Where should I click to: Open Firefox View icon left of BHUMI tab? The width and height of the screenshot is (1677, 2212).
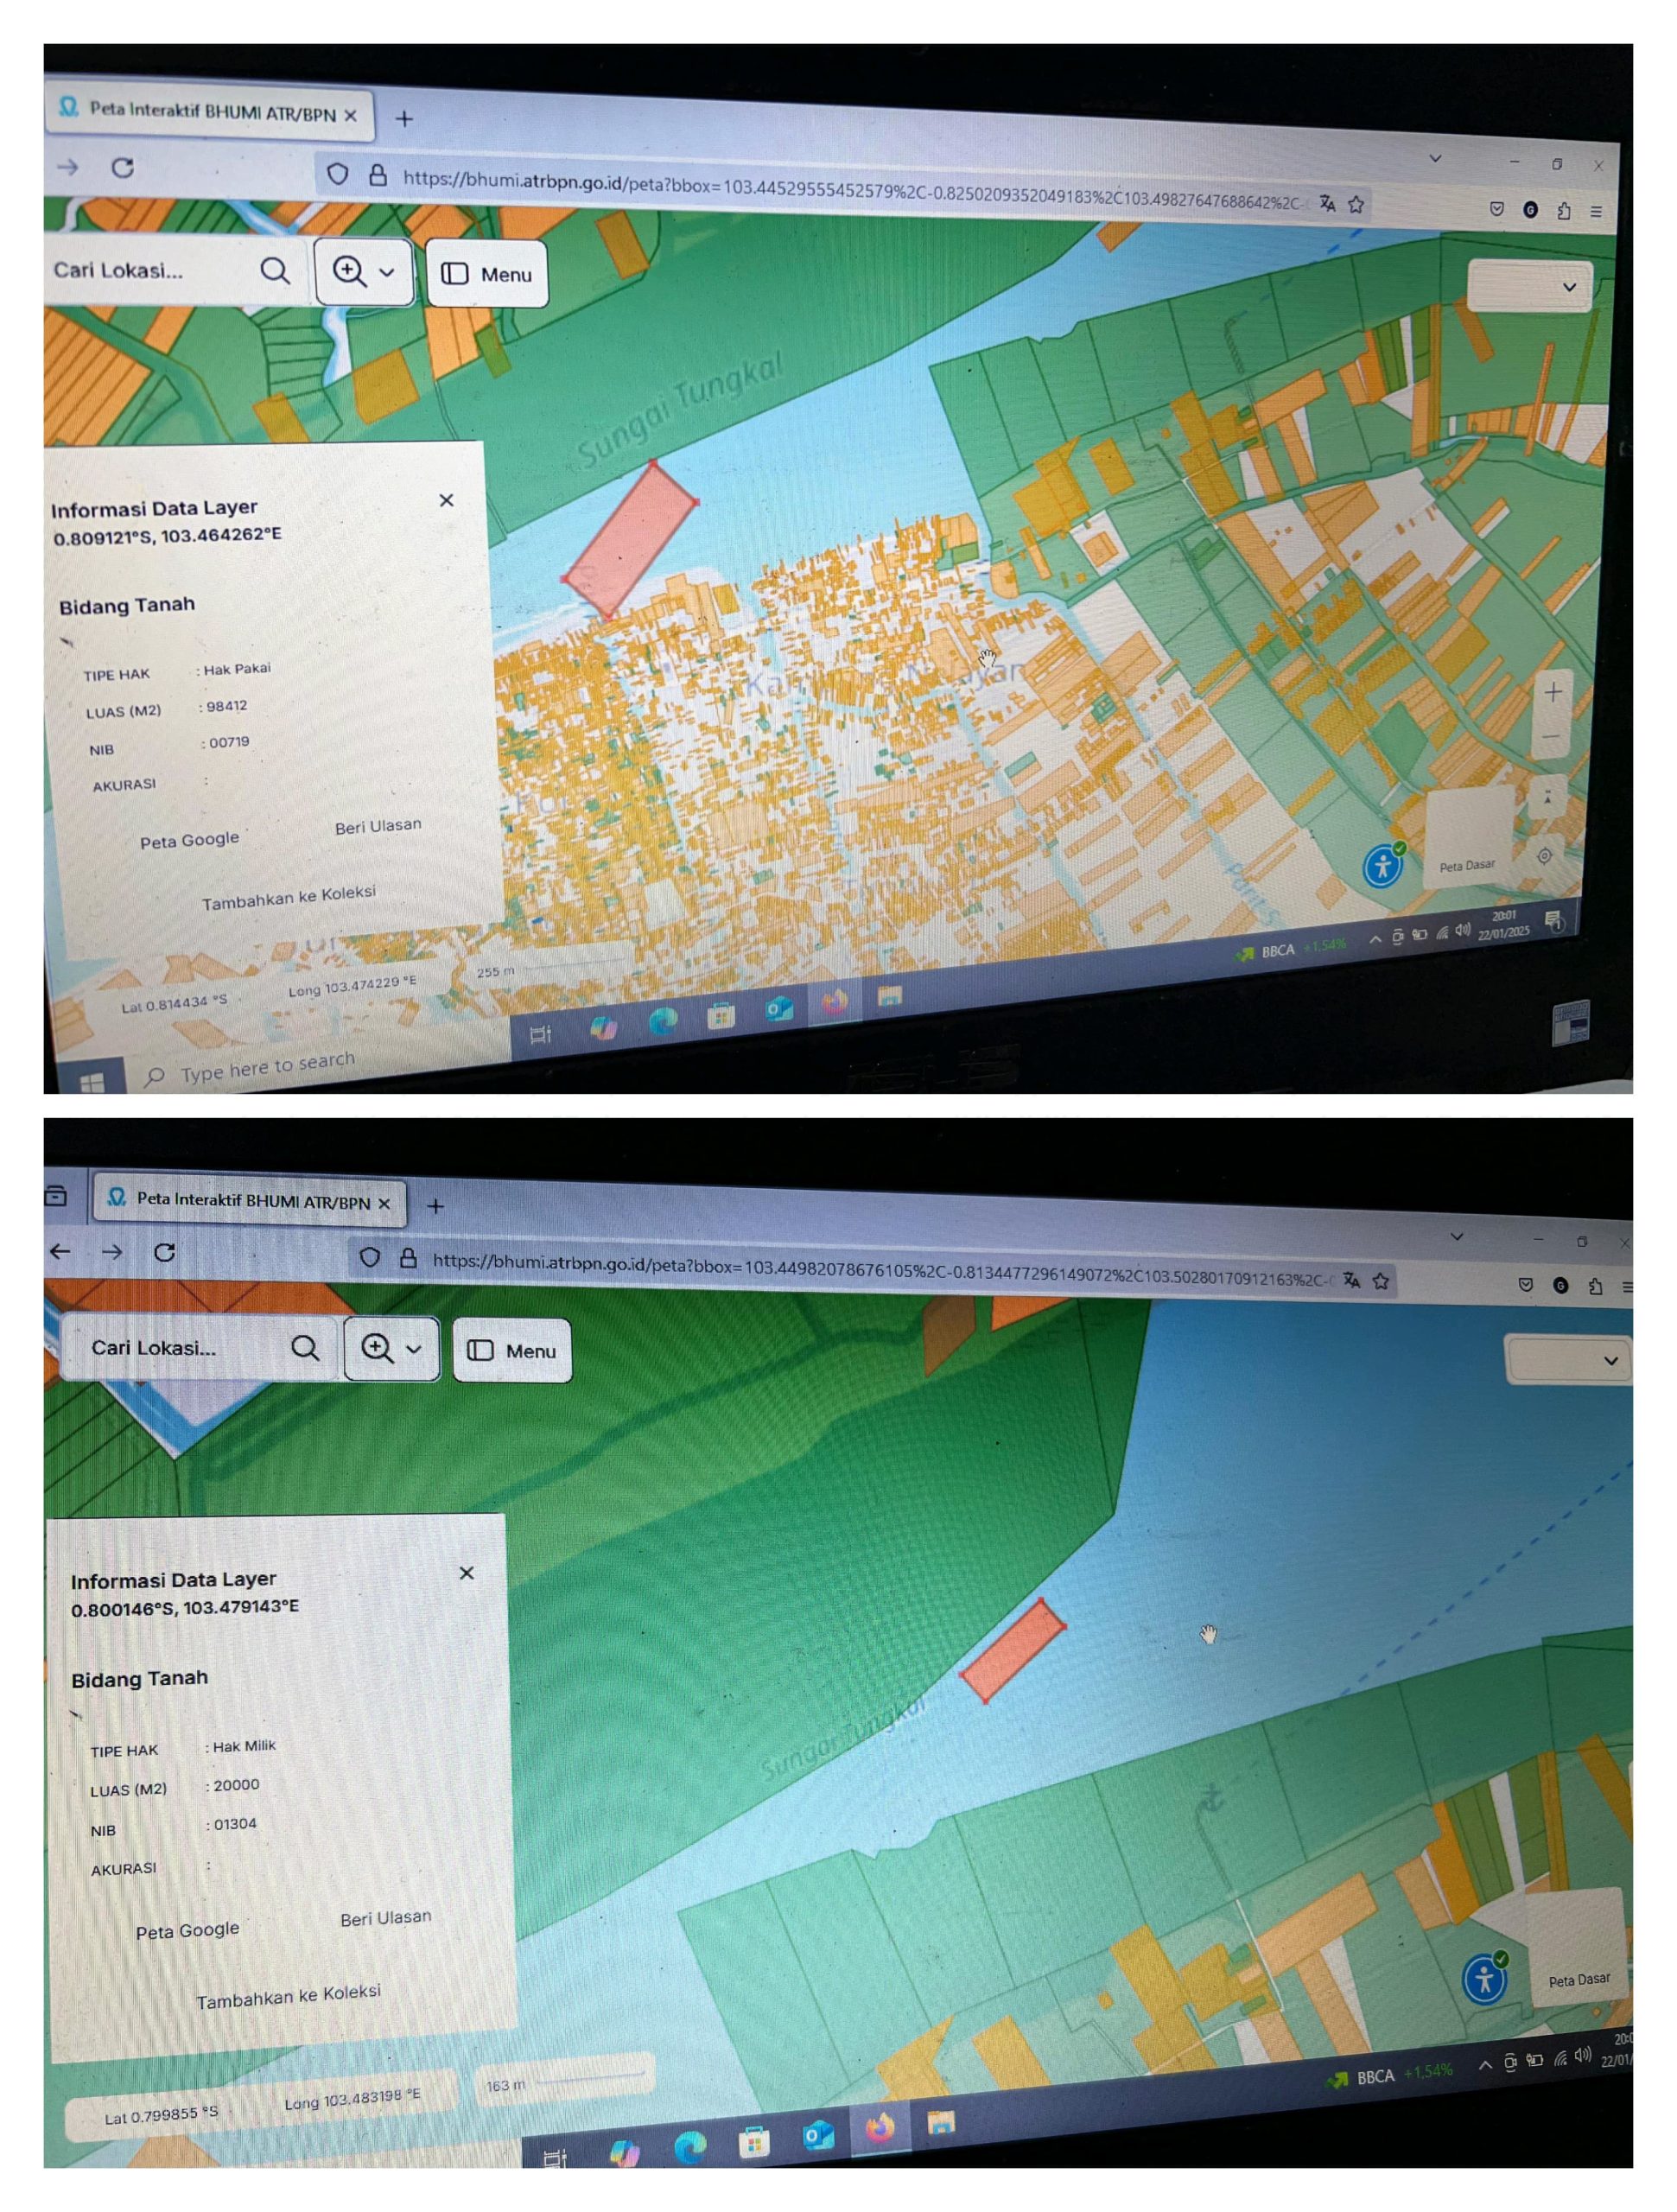pyautogui.click(x=56, y=1195)
